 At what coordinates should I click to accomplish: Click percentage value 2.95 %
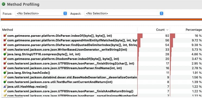click(x=197, y=63)
